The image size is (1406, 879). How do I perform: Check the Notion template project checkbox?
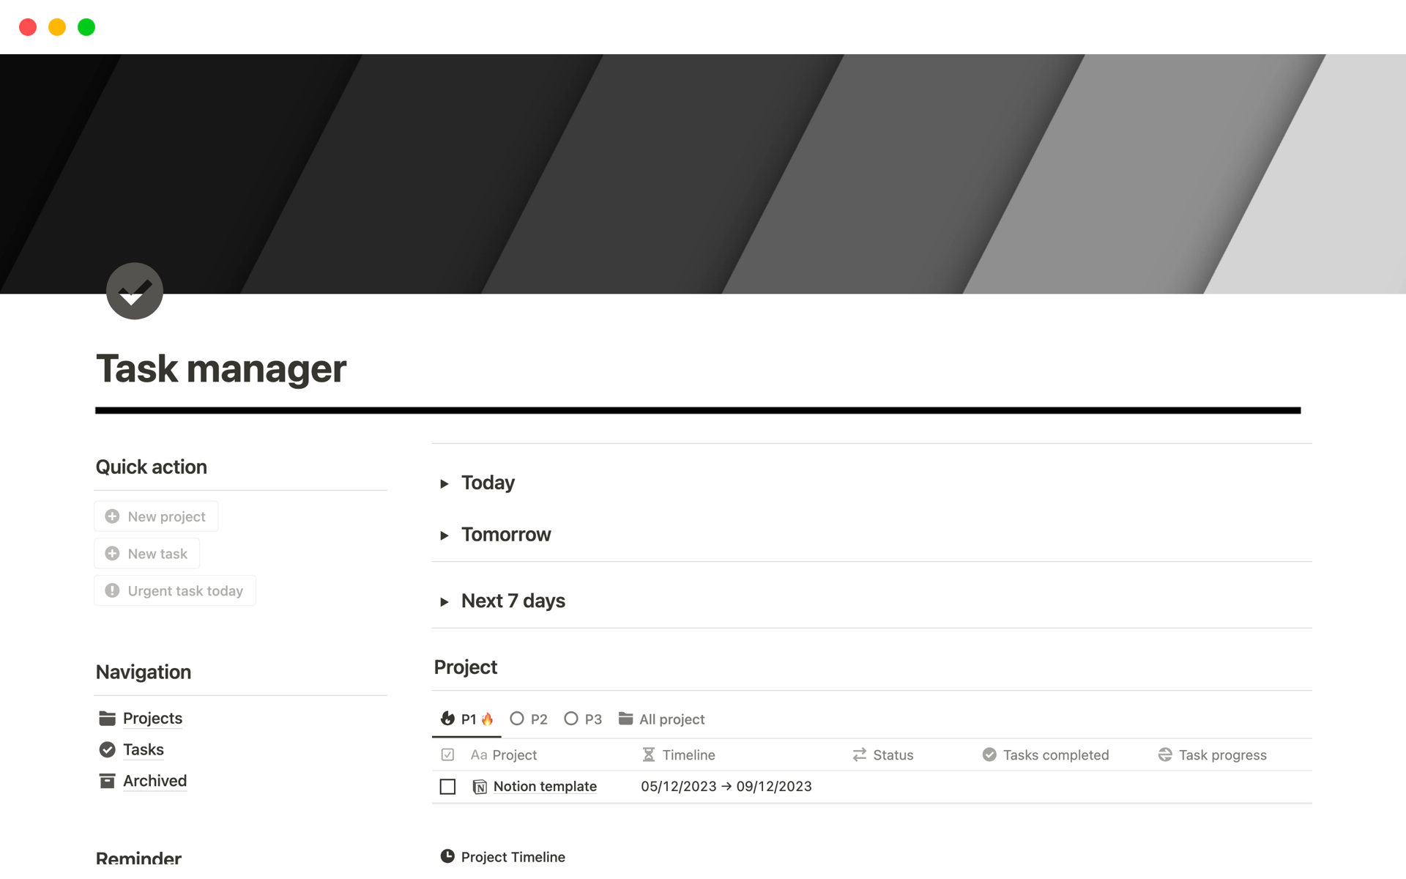448,786
